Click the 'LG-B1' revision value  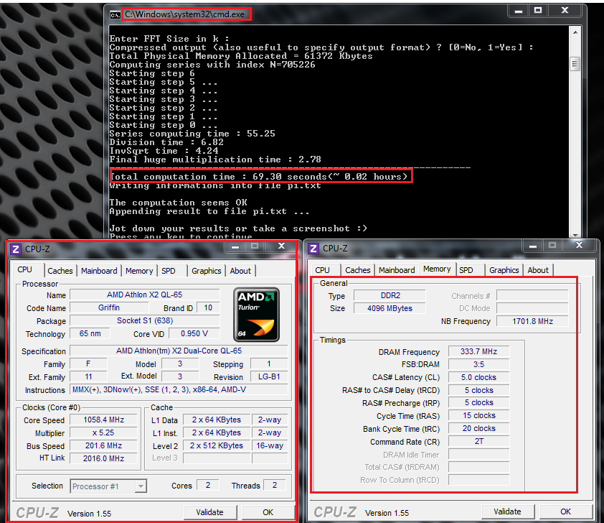(269, 377)
